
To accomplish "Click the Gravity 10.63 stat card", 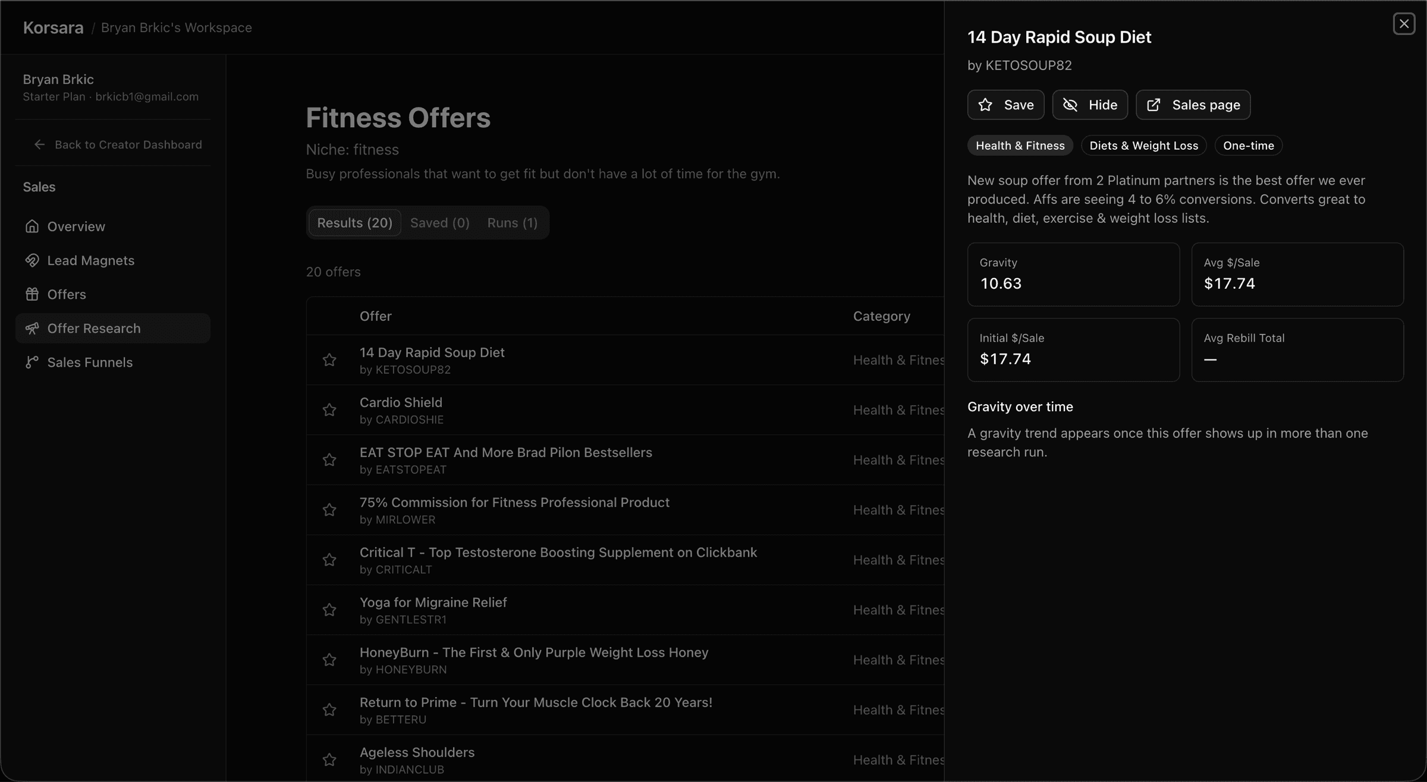I will [x=1073, y=275].
